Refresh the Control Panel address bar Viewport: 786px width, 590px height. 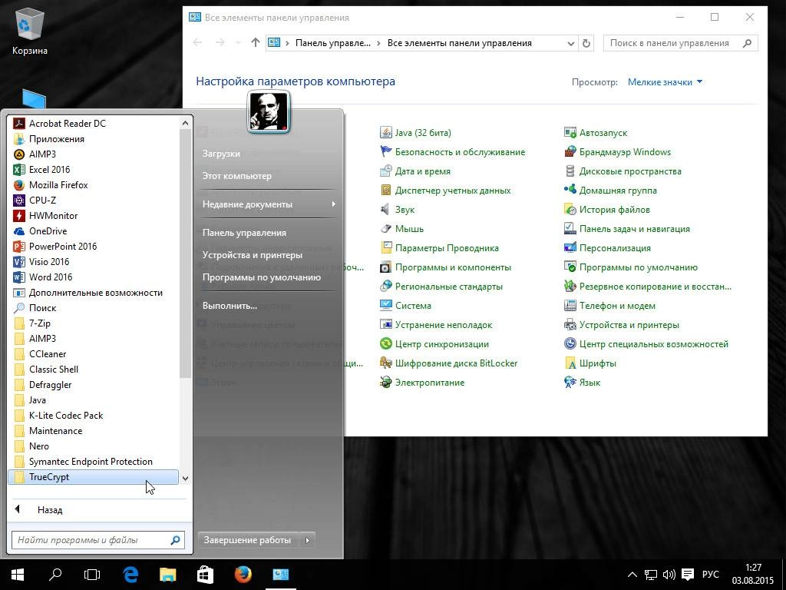586,44
